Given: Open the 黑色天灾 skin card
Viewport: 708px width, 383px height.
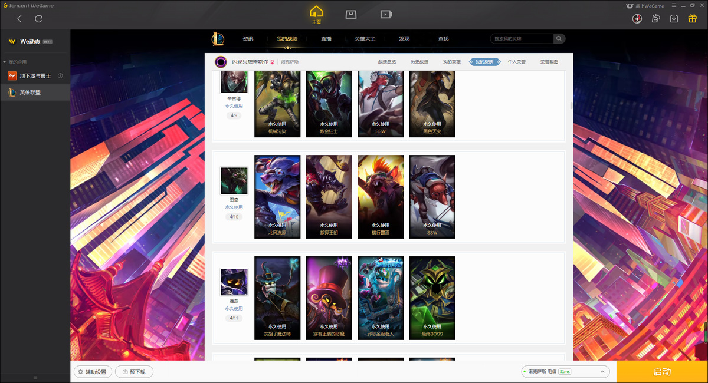Looking at the screenshot, I should click(x=432, y=104).
